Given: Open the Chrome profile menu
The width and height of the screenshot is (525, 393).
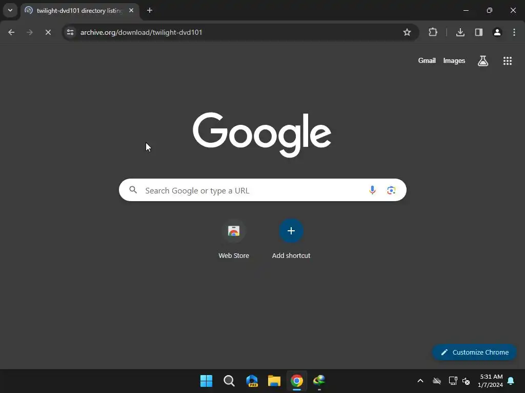Looking at the screenshot, I should (497, 32).
